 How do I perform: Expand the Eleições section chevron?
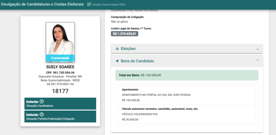258,49
